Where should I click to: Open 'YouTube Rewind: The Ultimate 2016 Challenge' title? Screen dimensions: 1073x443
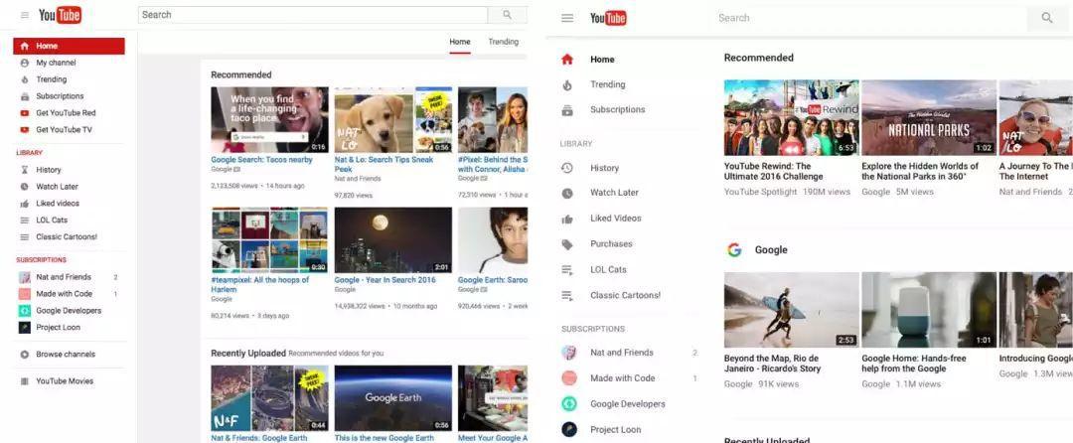click(773, 171)
